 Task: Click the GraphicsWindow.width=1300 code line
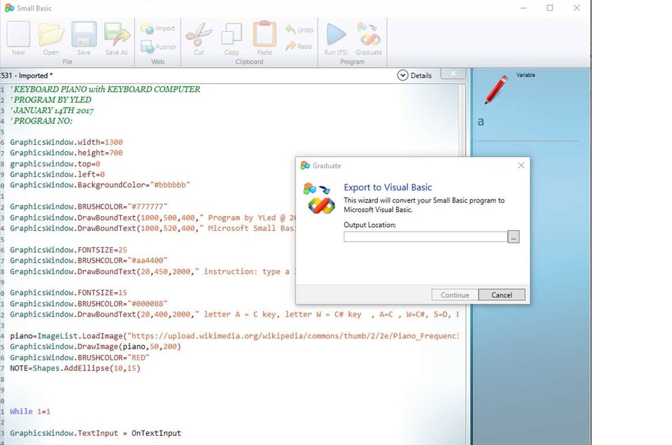pyautogui.click(x=66, y=142)
